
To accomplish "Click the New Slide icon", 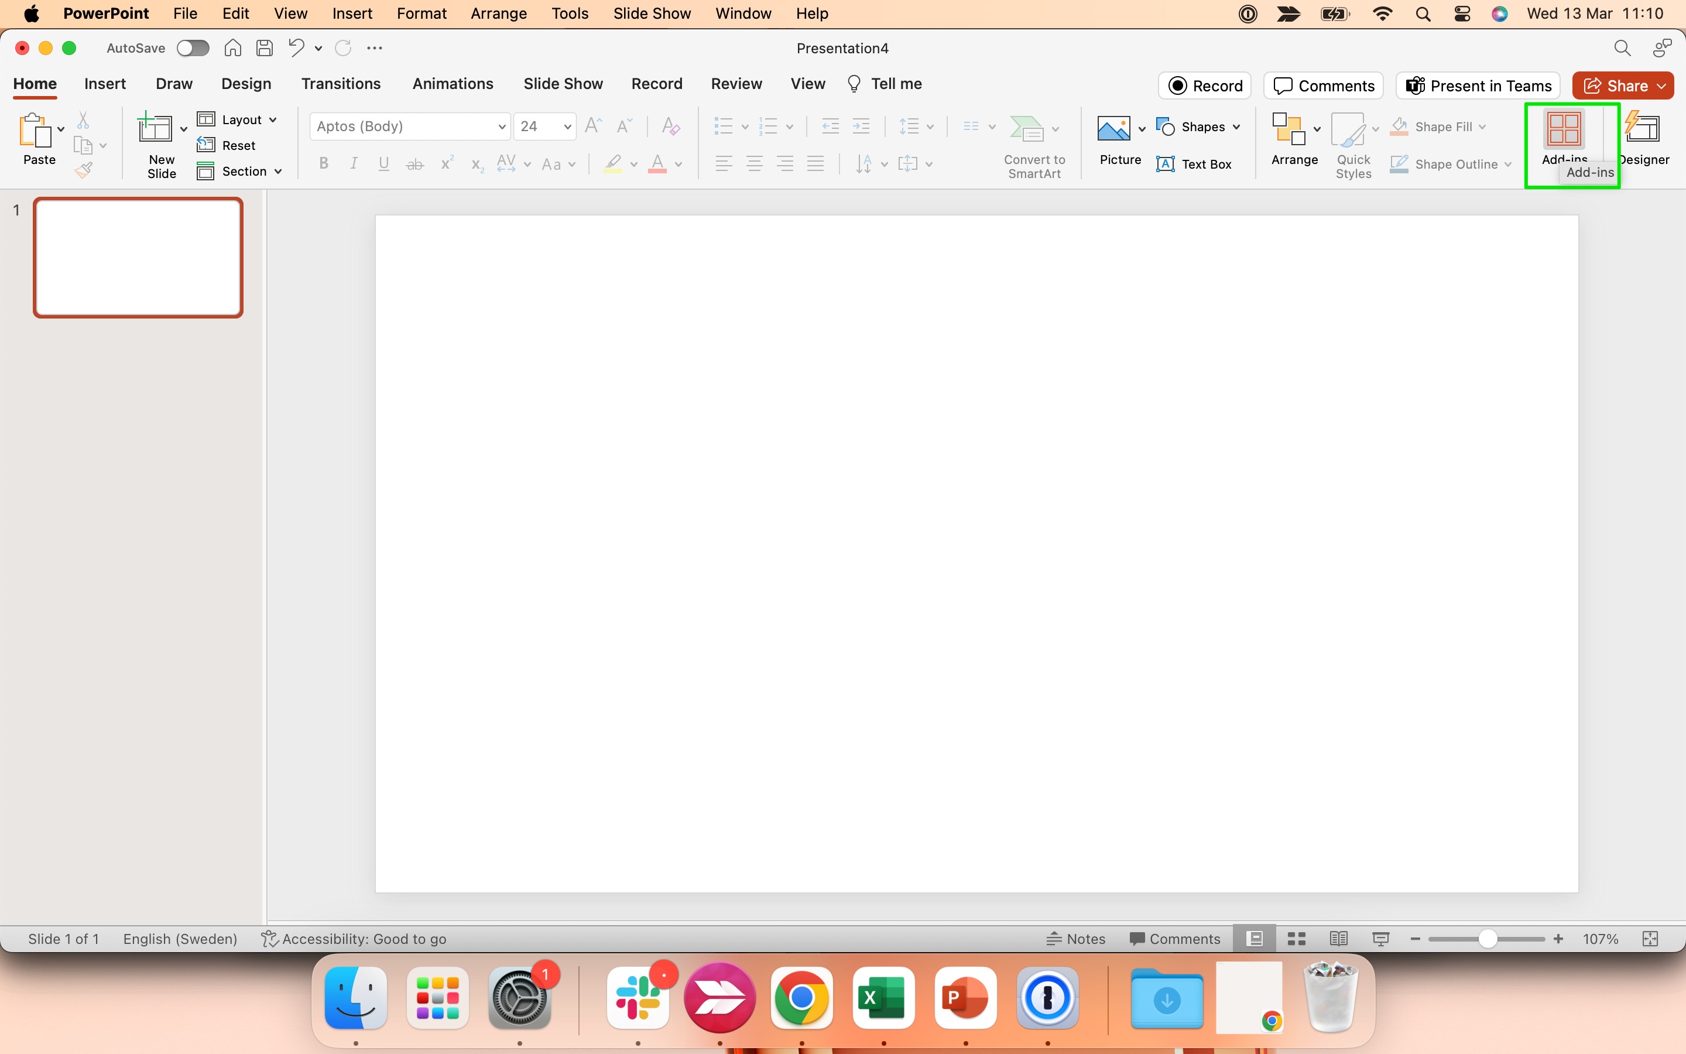I will (155, 129).
